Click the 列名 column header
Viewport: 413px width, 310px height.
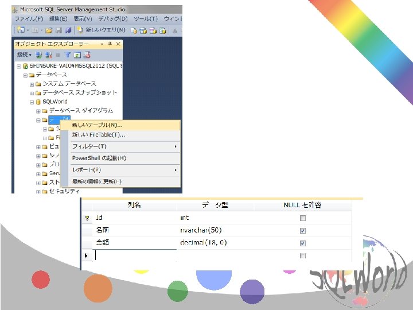[x=134, y=205]
